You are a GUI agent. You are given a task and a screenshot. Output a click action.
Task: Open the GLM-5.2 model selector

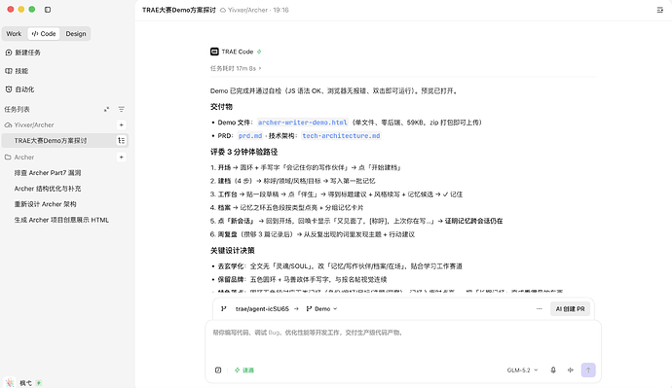[522, 370]
